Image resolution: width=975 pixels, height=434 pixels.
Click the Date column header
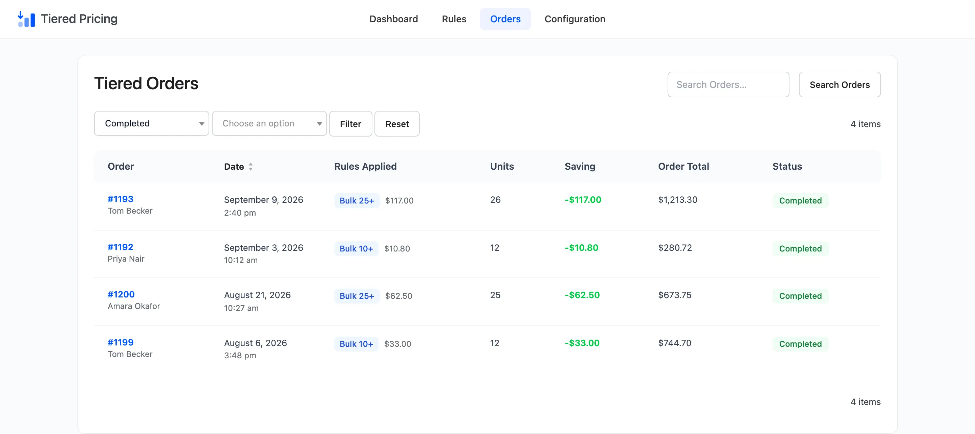coord(234,167)
